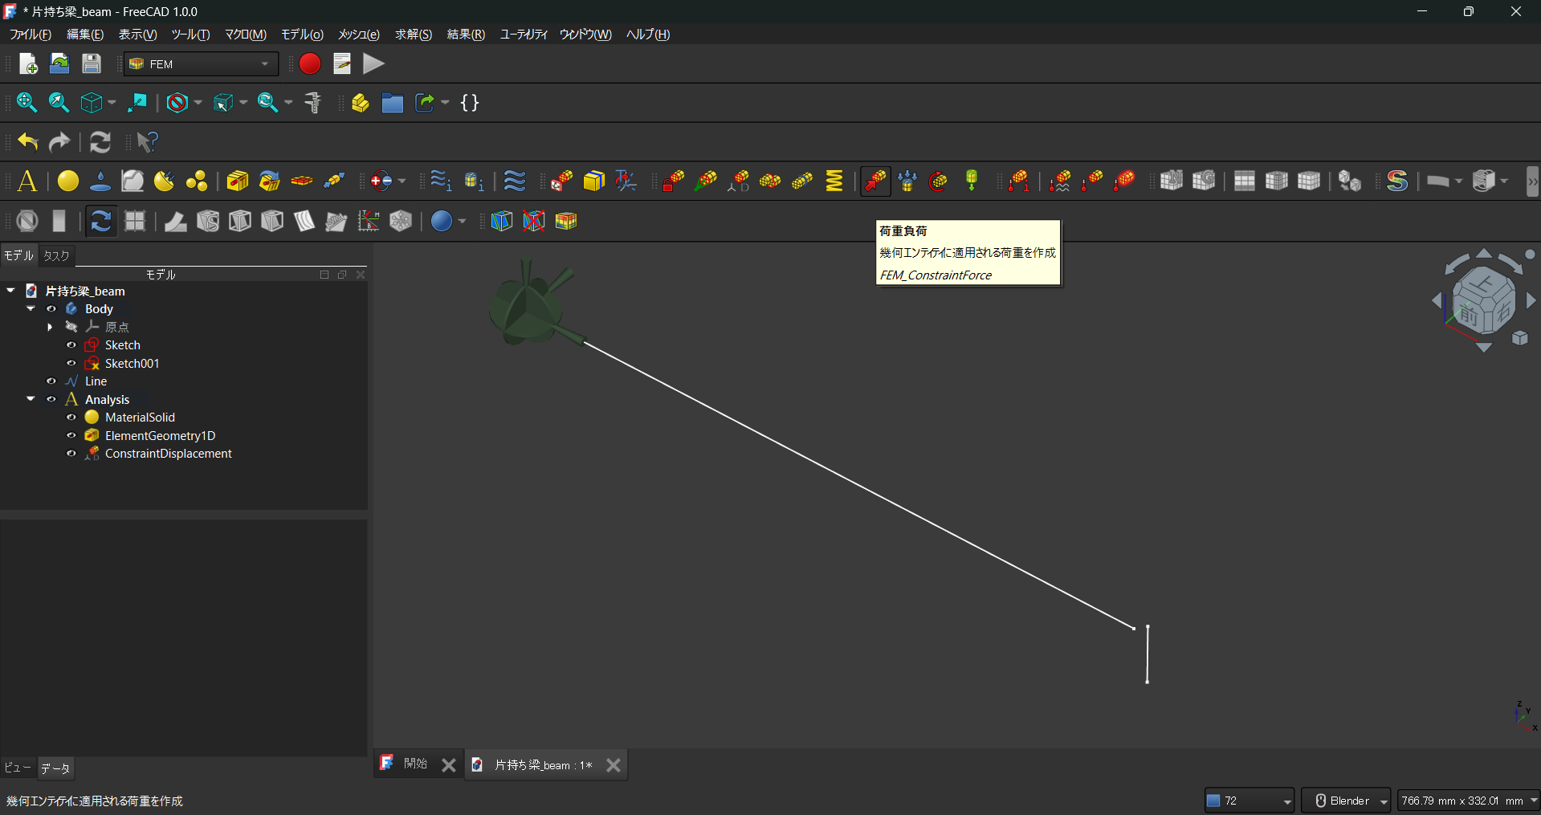Image resolution: width=1541 pixels, height=815 pixels.
Task: Open the 求解(S) menu
Action: [x=414, y=35]
